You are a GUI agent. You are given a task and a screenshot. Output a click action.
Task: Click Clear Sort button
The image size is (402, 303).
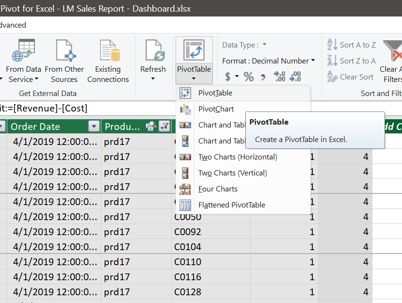pyautogui.click(x=351, y=77)
